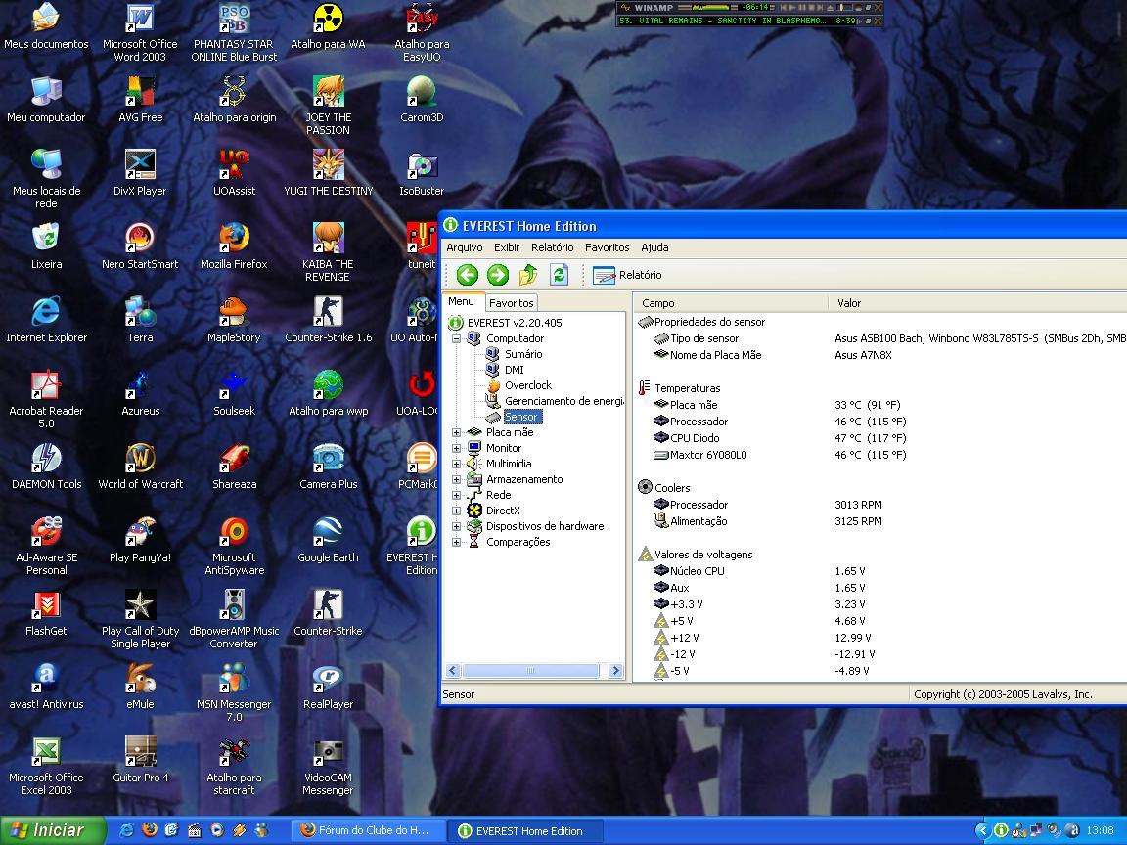Select the eMule desktop icon
The width and height of the screenshot is (1127, 845).
pos(140,687)
